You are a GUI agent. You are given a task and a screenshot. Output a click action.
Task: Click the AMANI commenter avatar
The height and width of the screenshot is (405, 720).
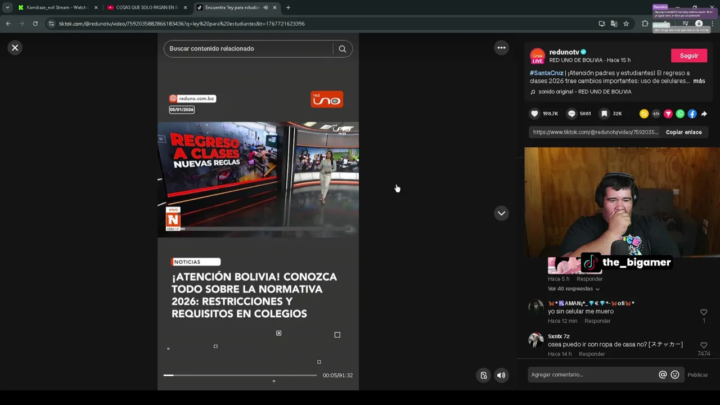536,307
